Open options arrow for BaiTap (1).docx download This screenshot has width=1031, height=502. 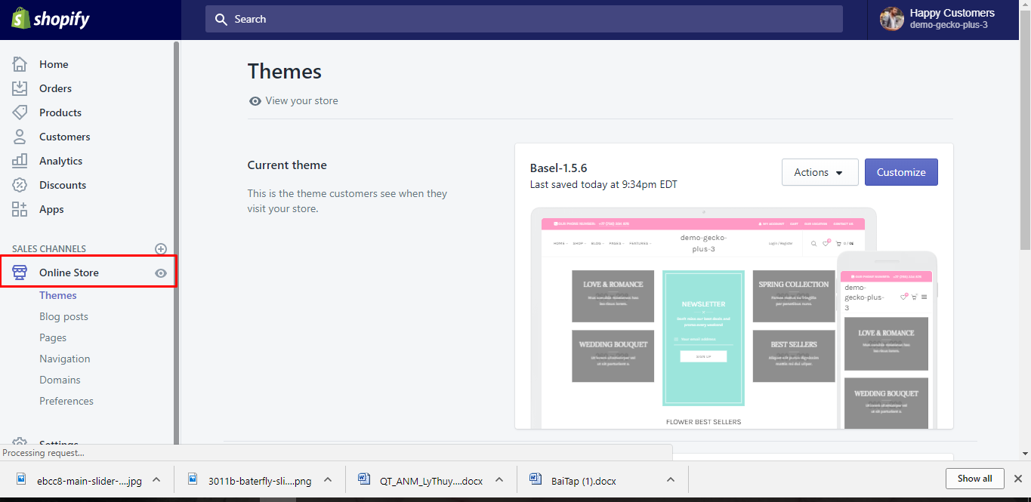[670, 479]
